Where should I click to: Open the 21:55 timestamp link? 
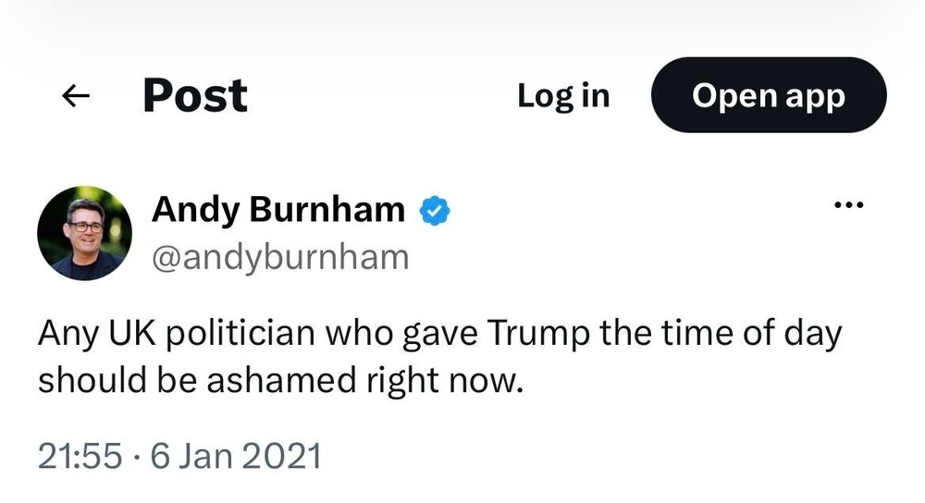80,457
